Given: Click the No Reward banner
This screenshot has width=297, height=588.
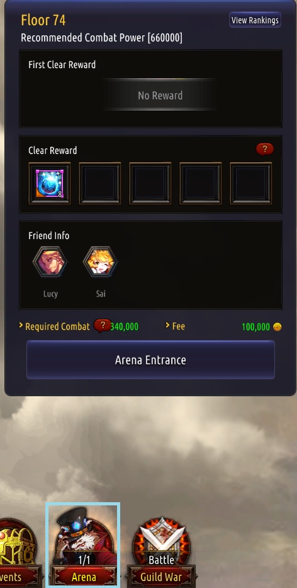Looking at the screenshot, I should (x=160, y=95).
